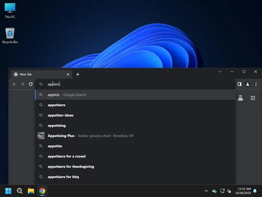The image size is (262, 197).
Task: Click the OneDrive cloud tray icon
Action: click(214, 191)
